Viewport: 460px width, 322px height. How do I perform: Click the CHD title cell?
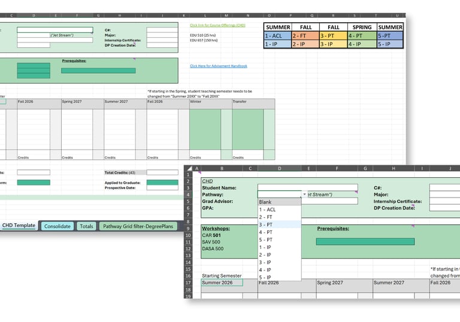[207, 181]
